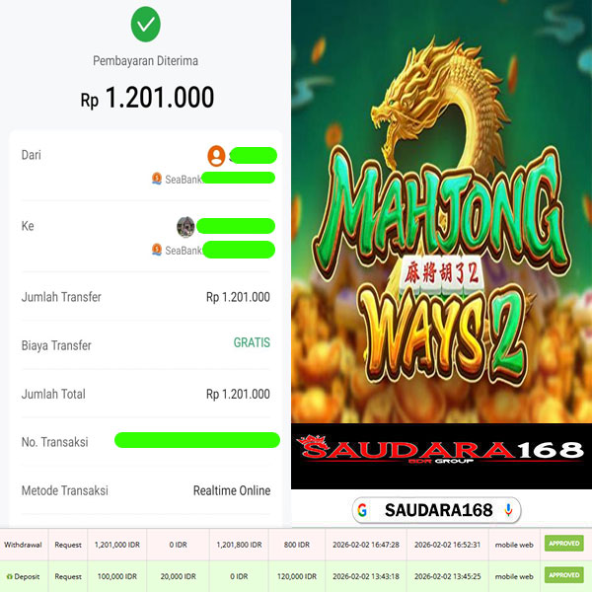Screen dimensions: 592x592
Task: Click the SeaBank logo under Dari
Action: [157, 179]
